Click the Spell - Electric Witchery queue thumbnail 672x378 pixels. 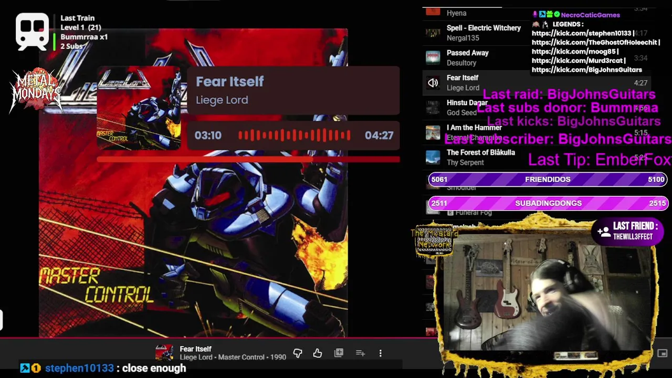433,33
